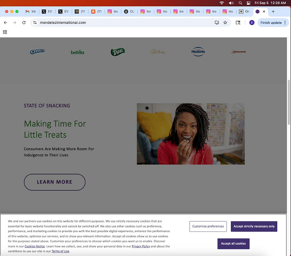This screenshot has width=291, height=256.
Task: Click Customize preferences button
Action: coord(208,226)
